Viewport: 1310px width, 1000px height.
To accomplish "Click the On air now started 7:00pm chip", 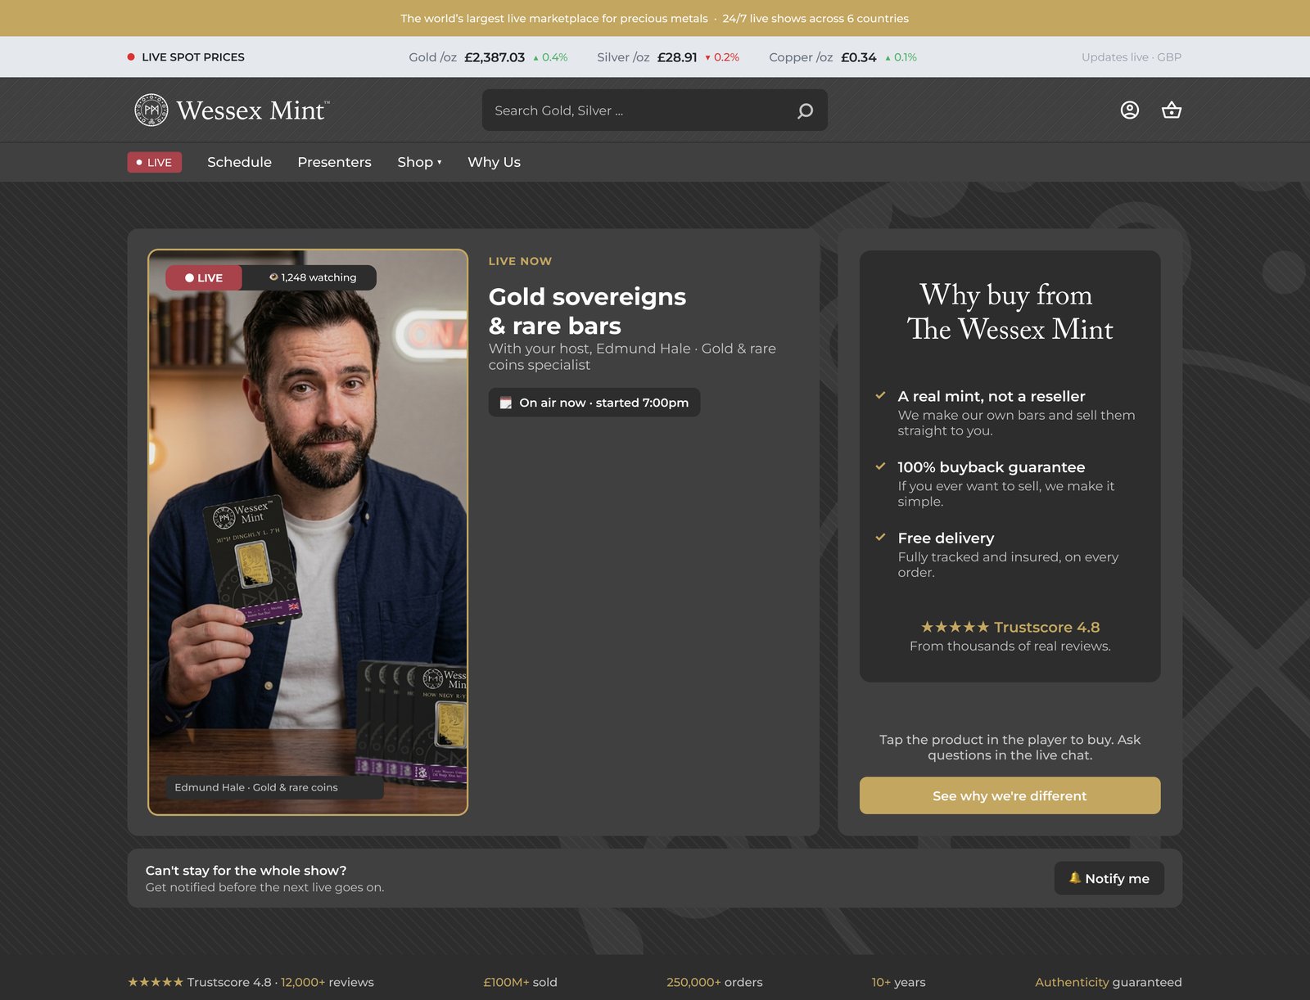I will click(594, 403).
